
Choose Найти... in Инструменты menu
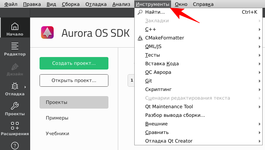(198, 12)
